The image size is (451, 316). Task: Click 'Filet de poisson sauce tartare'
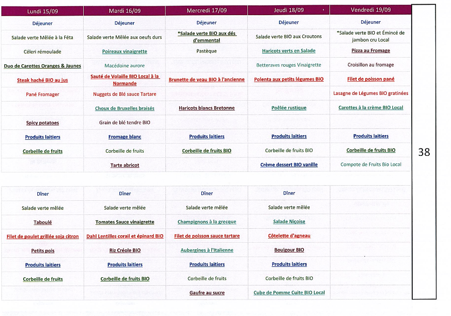pos(207,236)
